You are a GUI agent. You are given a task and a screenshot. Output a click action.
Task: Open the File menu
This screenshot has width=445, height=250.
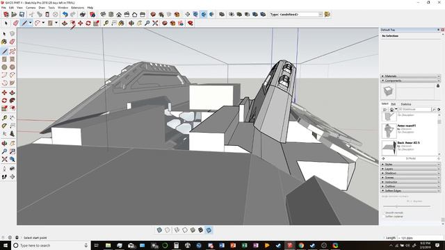(x=3, y=8)
